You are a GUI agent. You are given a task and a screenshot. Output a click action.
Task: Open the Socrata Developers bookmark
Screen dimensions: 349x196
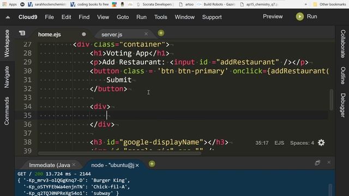point(155,4)
